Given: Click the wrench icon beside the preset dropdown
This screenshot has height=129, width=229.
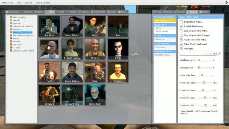Looking at the screenshot, I should coord(219,54).
